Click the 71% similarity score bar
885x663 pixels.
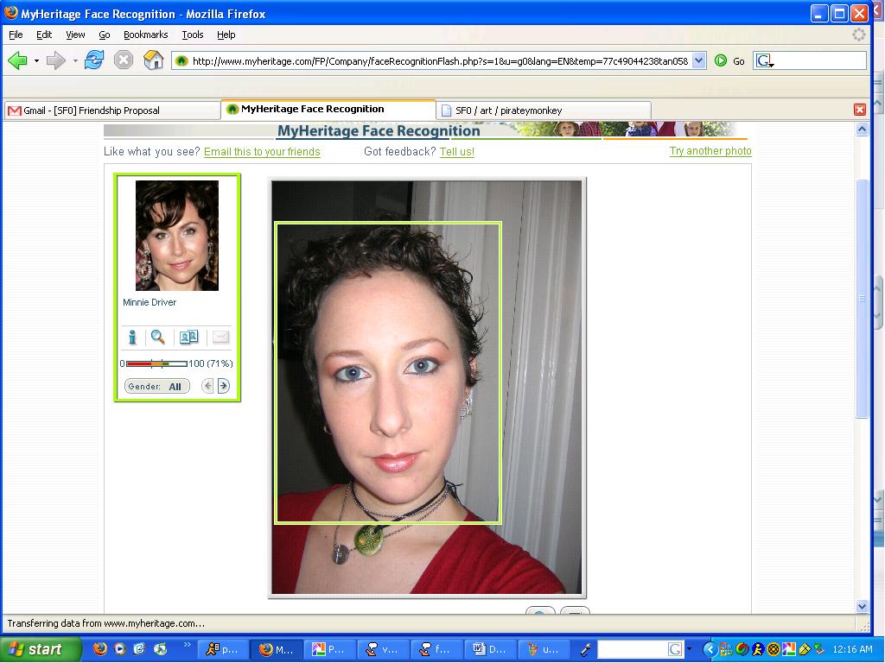point(156,363)
